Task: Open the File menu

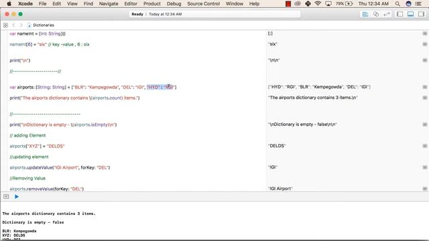Action: pyautogui.click(x=42, y=3)
